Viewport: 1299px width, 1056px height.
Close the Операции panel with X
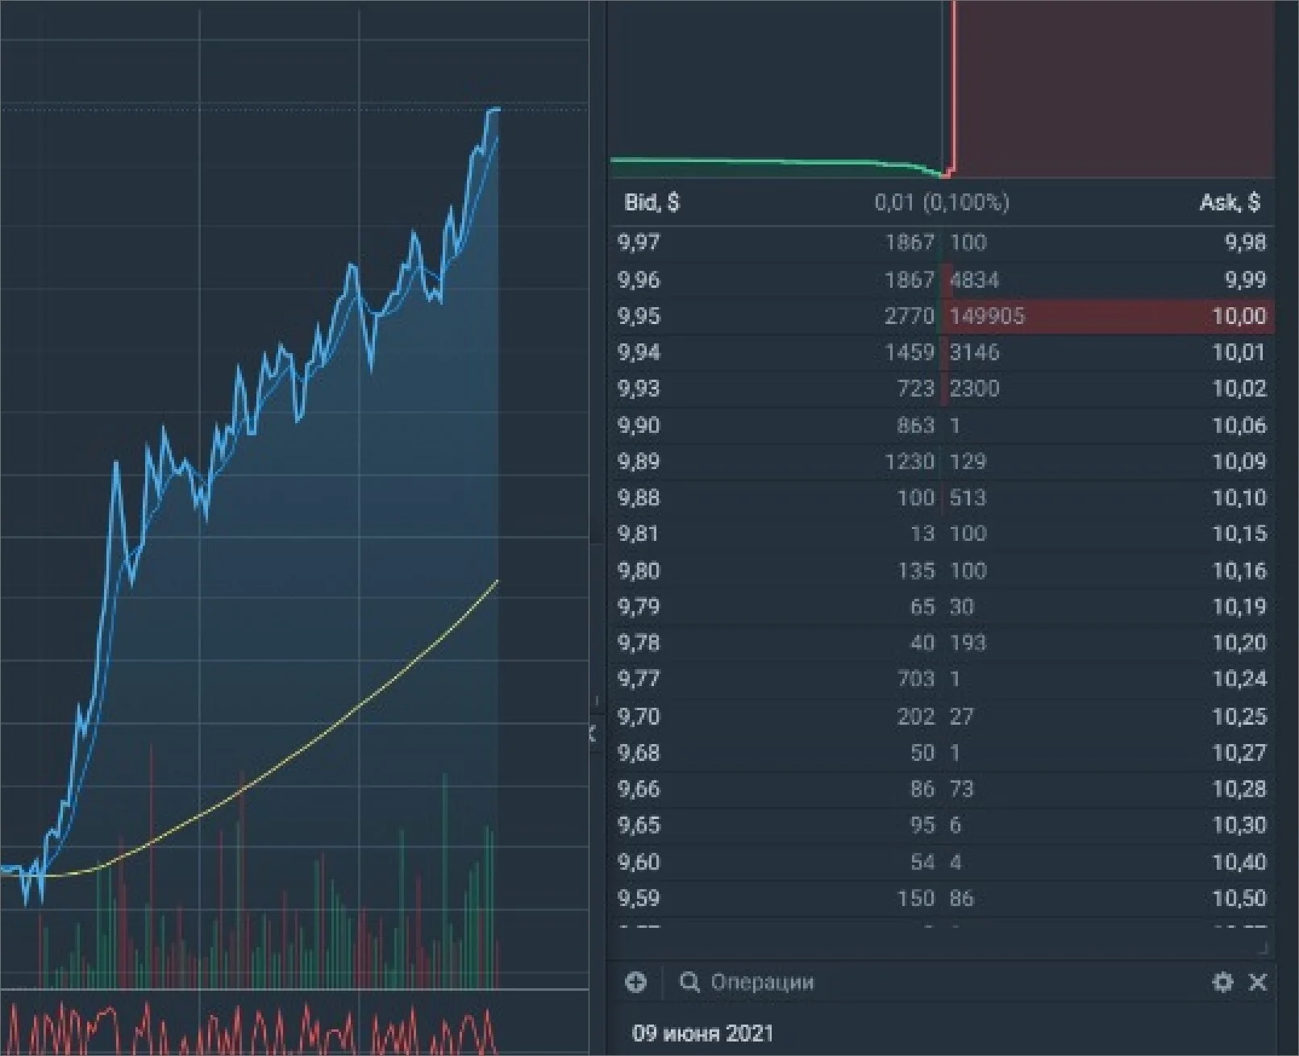point(1258,982)
